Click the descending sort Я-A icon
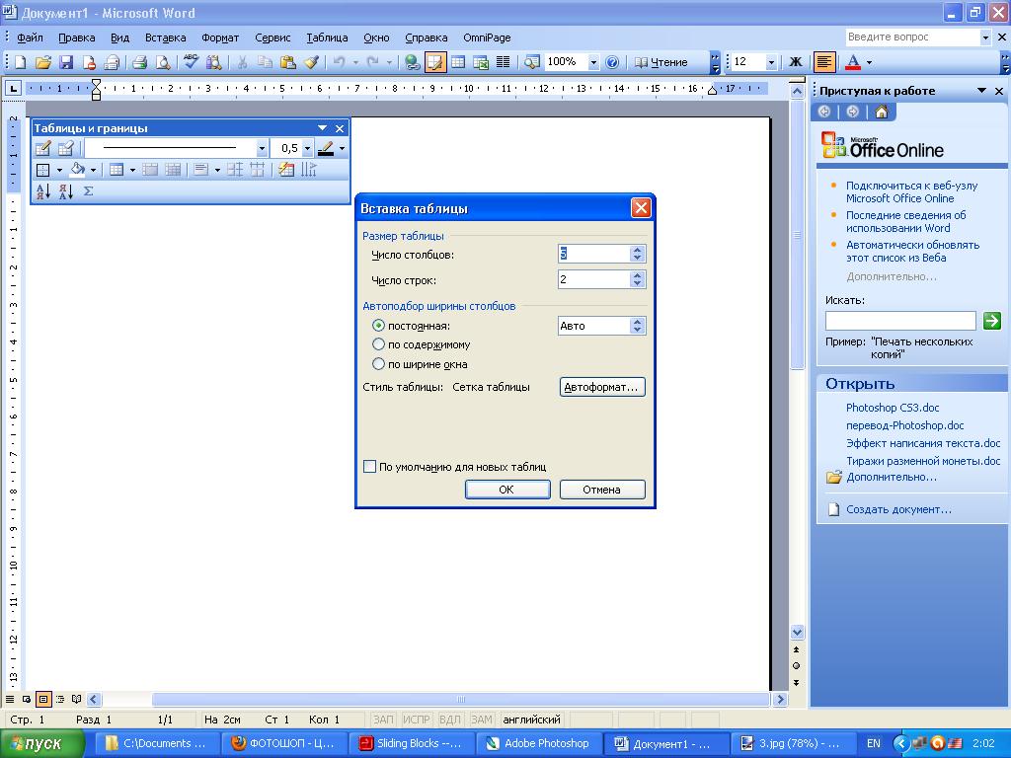The width and height of the screenshot is (1011, 758). [66, 191]
